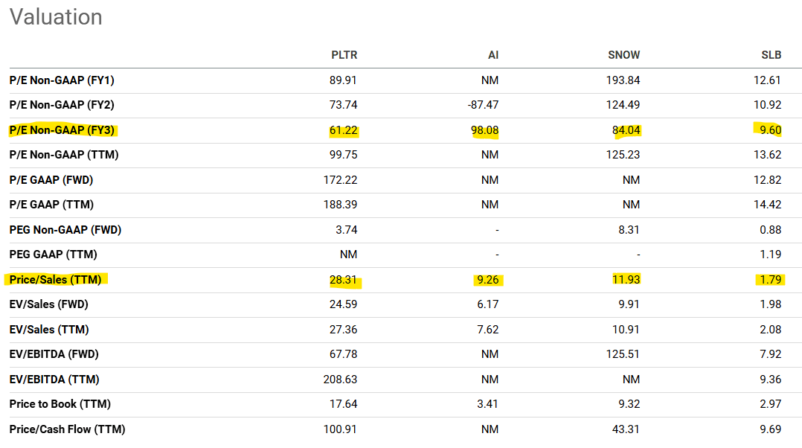Select the PLTR Price/Sales value 28.31
Screen dimensions: 802x448
coord(344,280)
